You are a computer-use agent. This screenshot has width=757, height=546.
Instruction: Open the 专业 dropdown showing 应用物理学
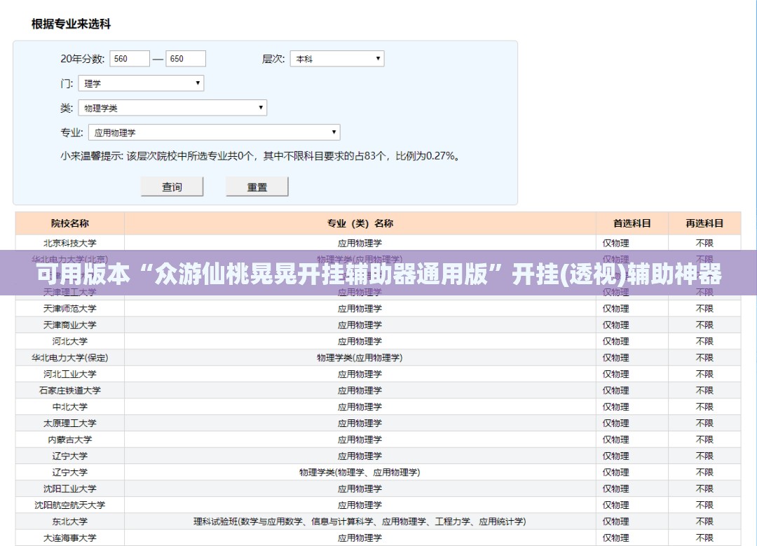pos(214,132)
